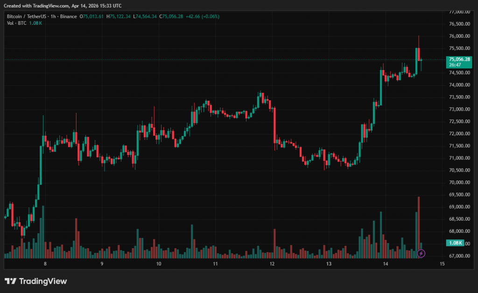Select the current price label 75,056.28
478x293 pixels.
pyautogui.click(x=460, y=59)
